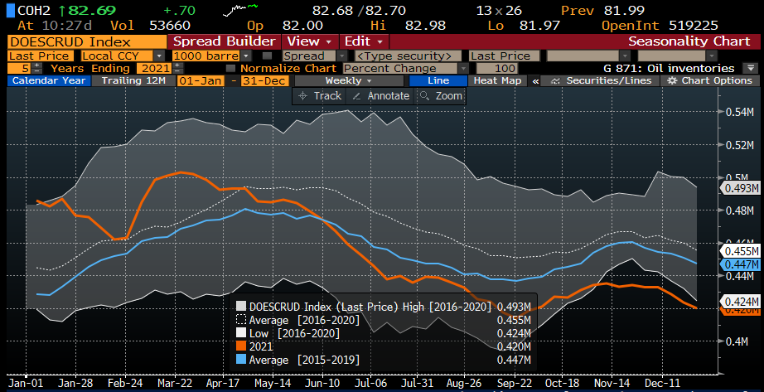Click the blue Average 2015-2019 legend swatch
764x392 pixels.
pyautogui.click(x=240, y=360)
